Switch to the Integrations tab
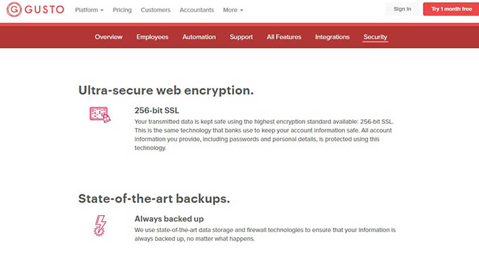The height and width of the screenshot is (255, 479). [332, 37]
